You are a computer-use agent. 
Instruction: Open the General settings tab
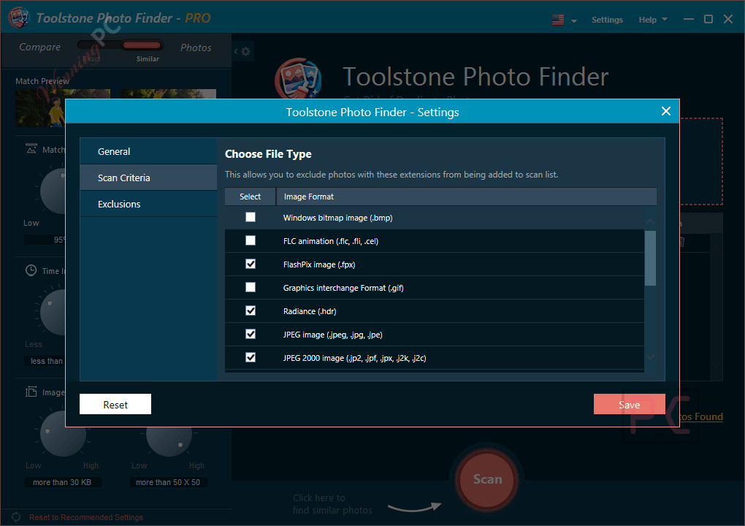pos(148,151)
